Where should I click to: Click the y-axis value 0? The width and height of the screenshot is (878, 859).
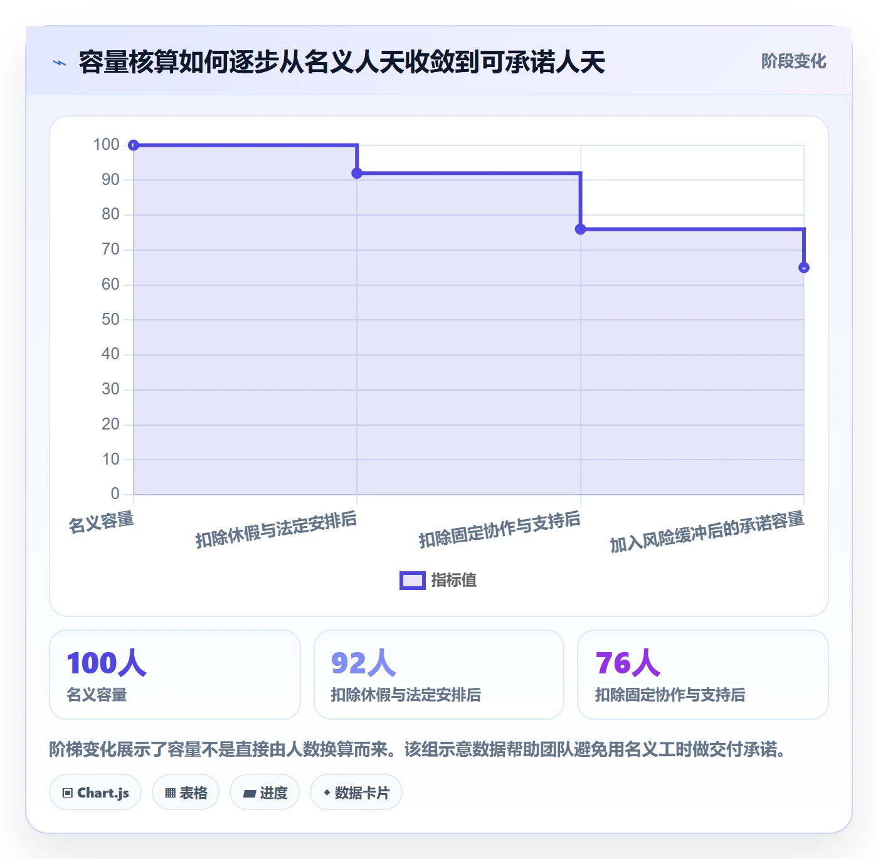coord(115,494)
